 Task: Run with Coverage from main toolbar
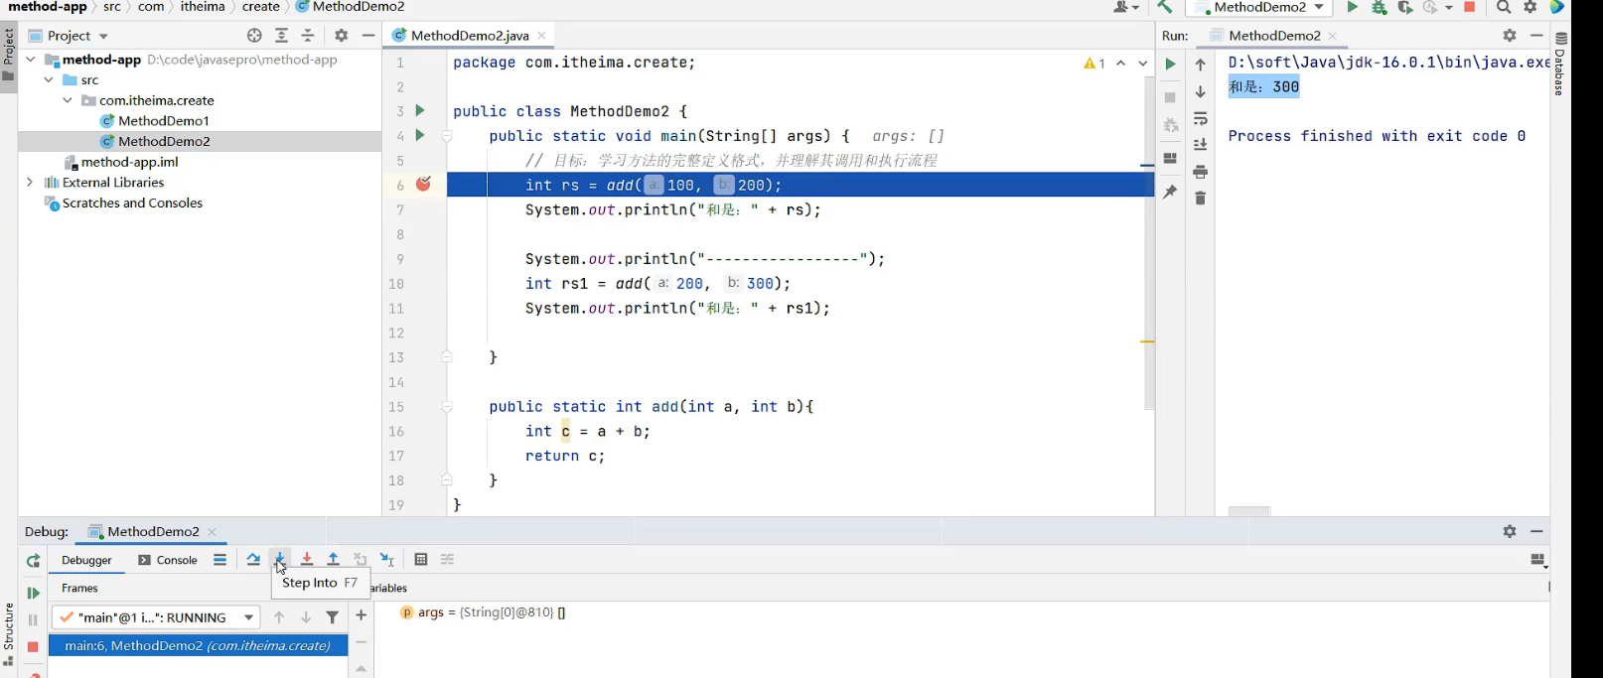point(1404,7)
